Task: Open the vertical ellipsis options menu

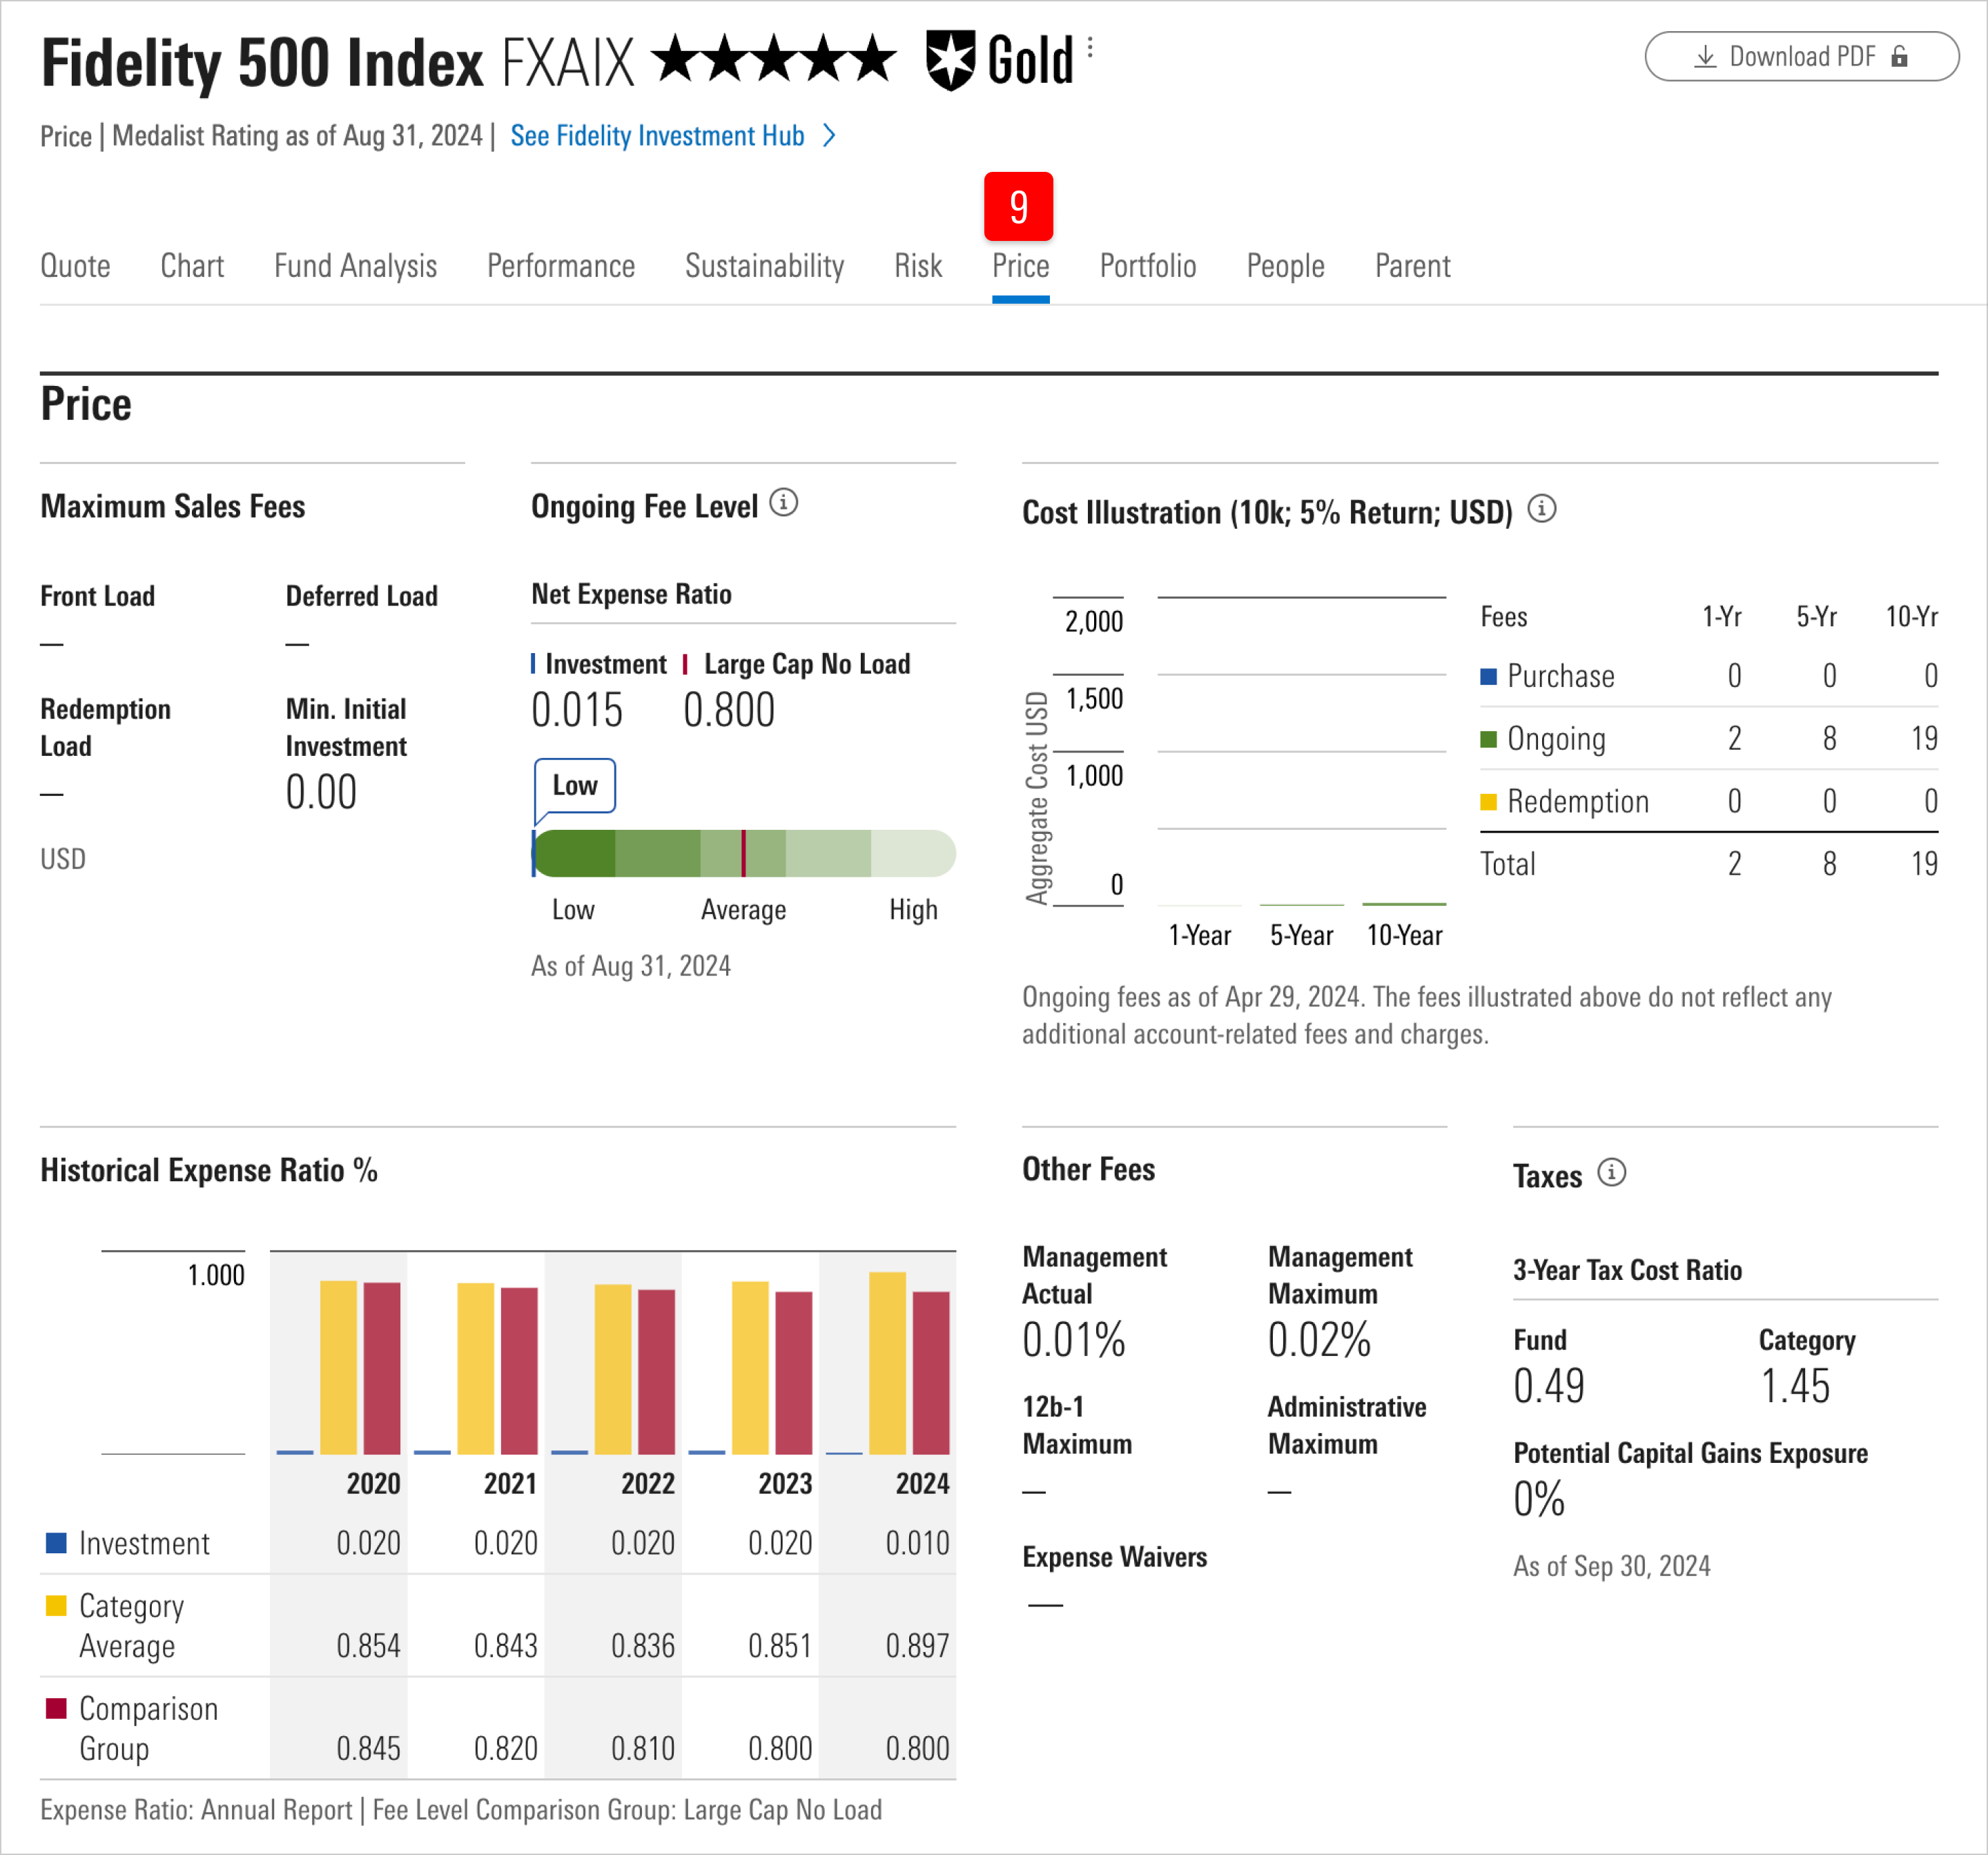Action: 1089,48
